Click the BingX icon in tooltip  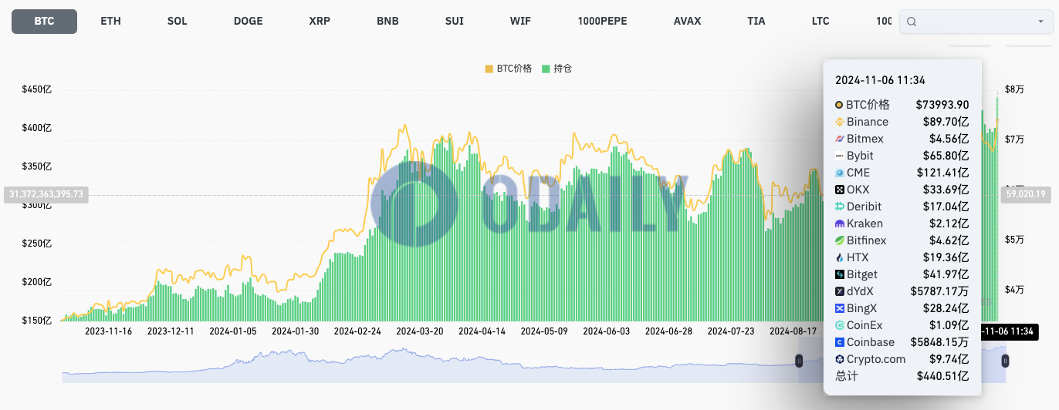(x=840, y=308)
